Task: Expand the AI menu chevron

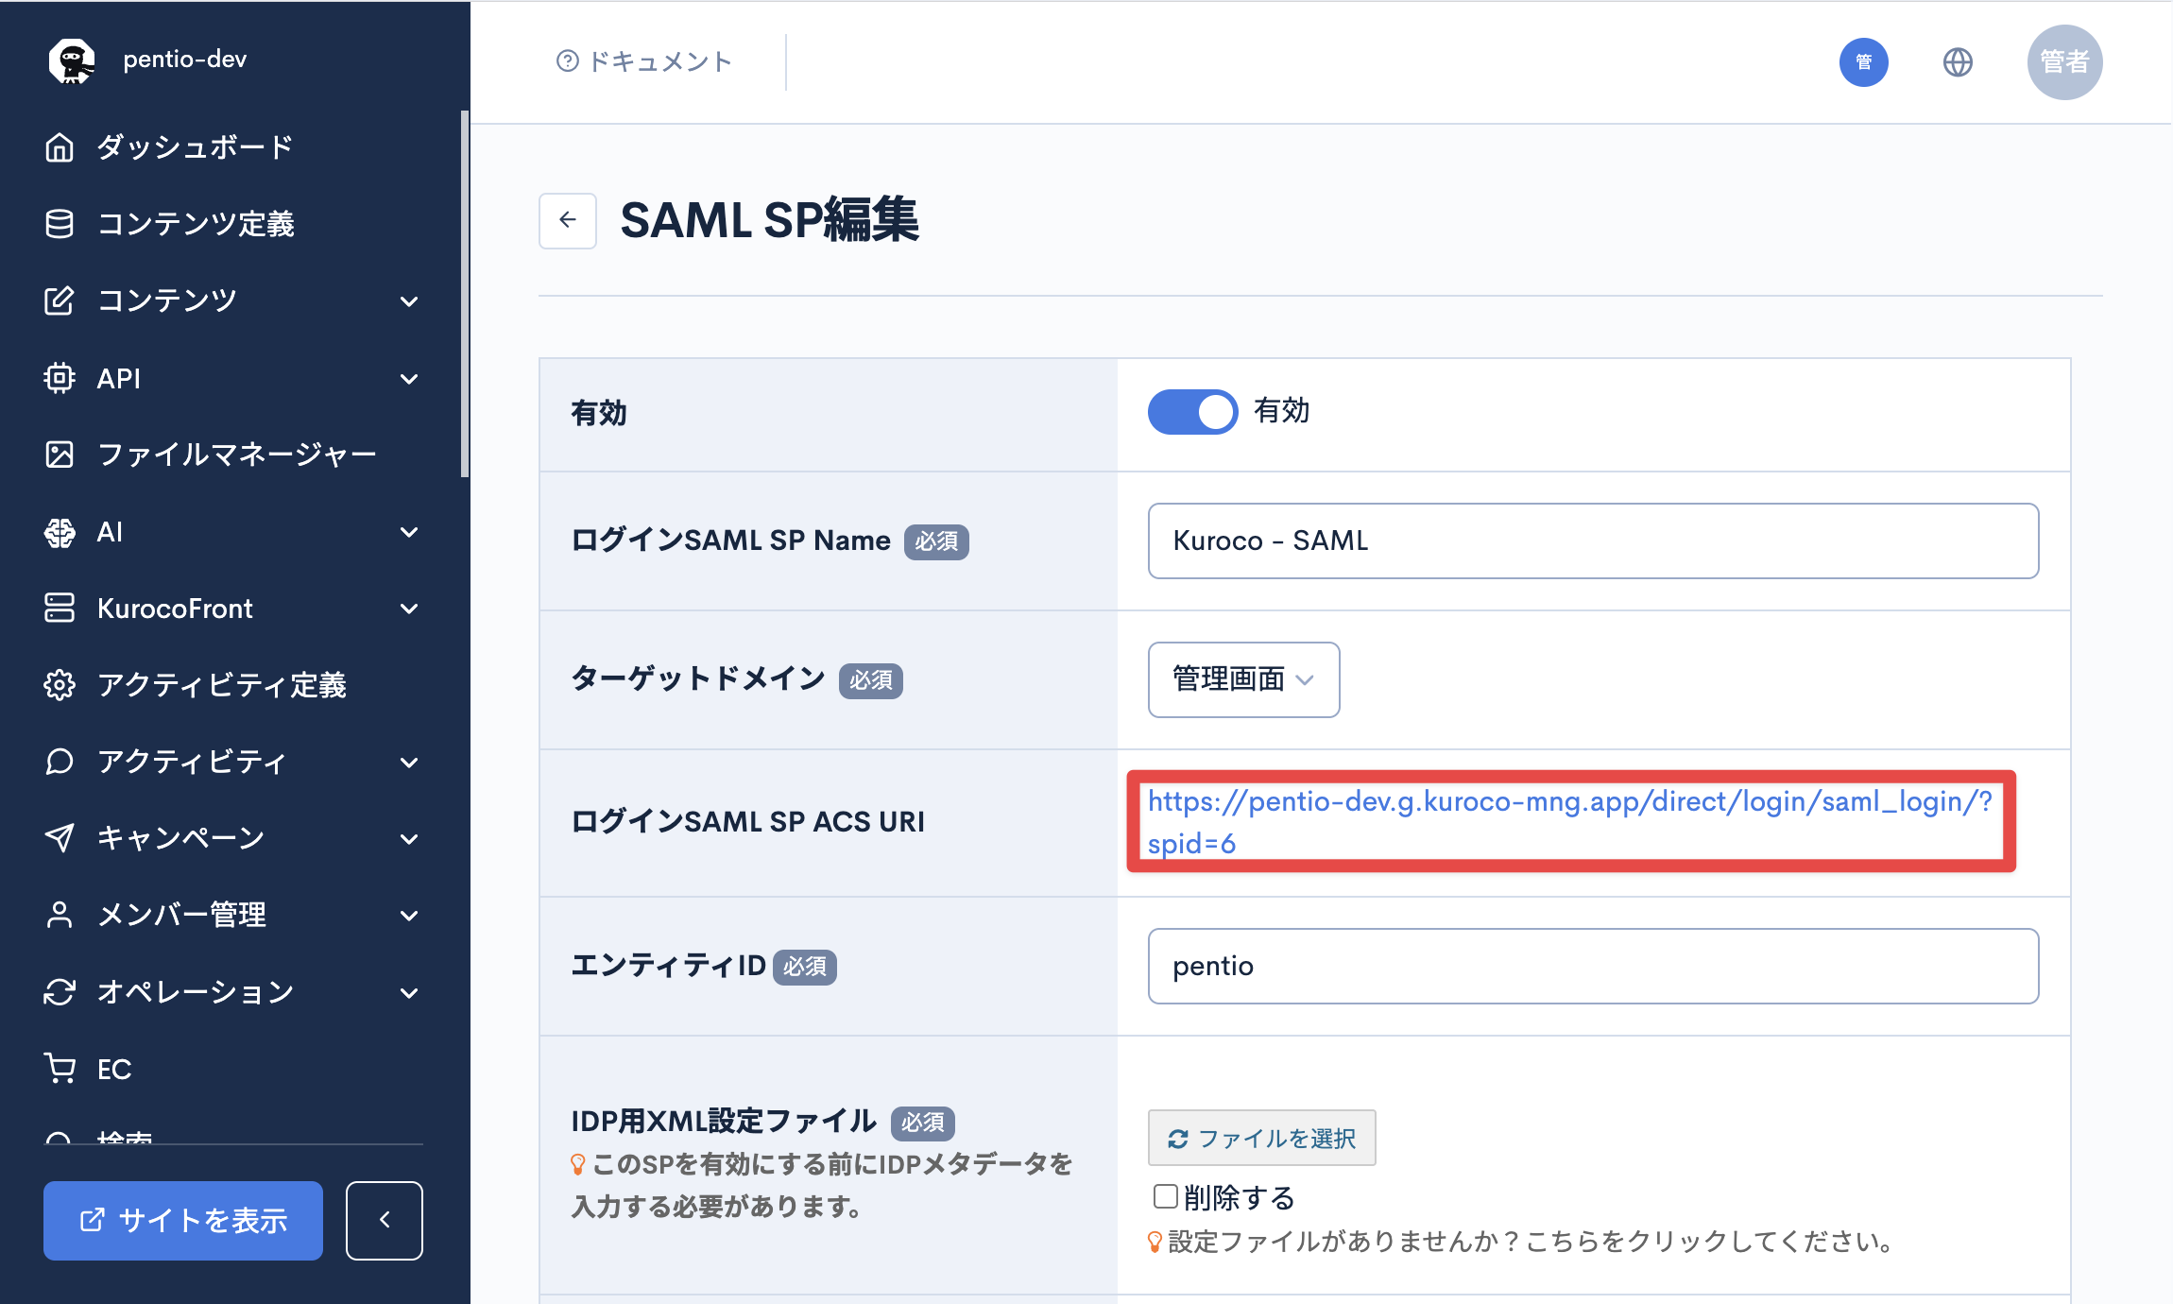Action: tap(409, 532)
